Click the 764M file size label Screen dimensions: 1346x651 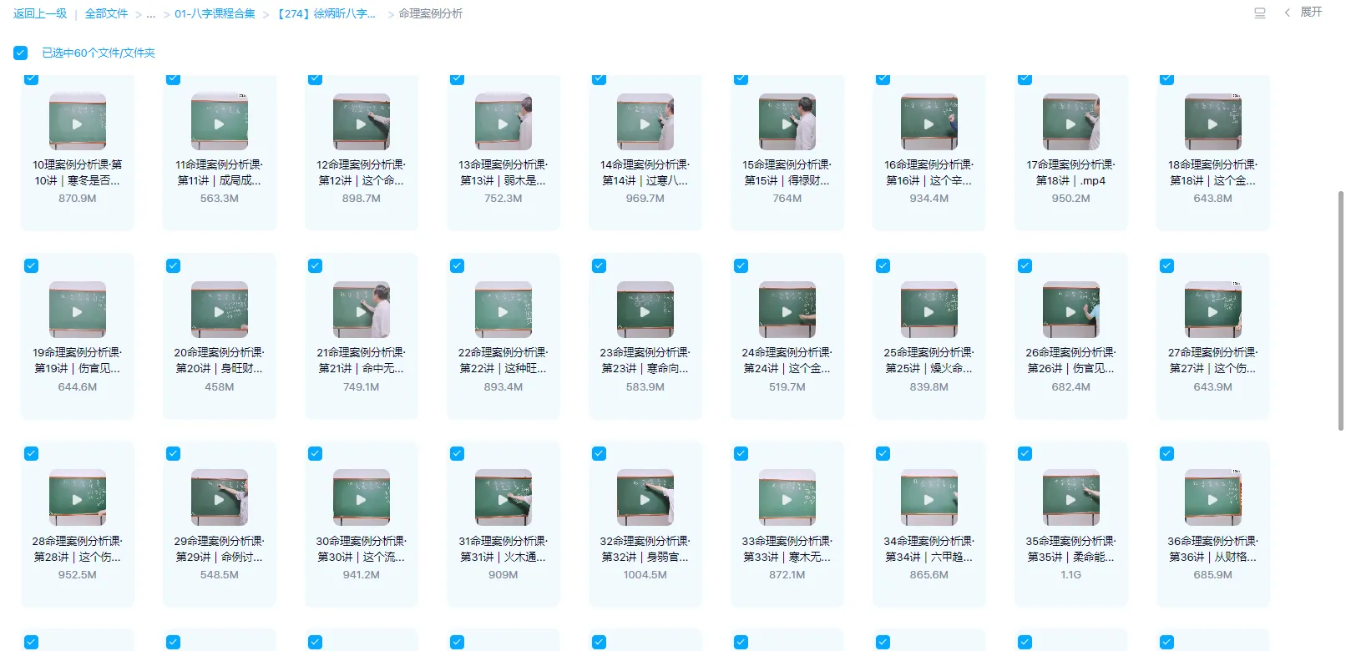[787, 199]
